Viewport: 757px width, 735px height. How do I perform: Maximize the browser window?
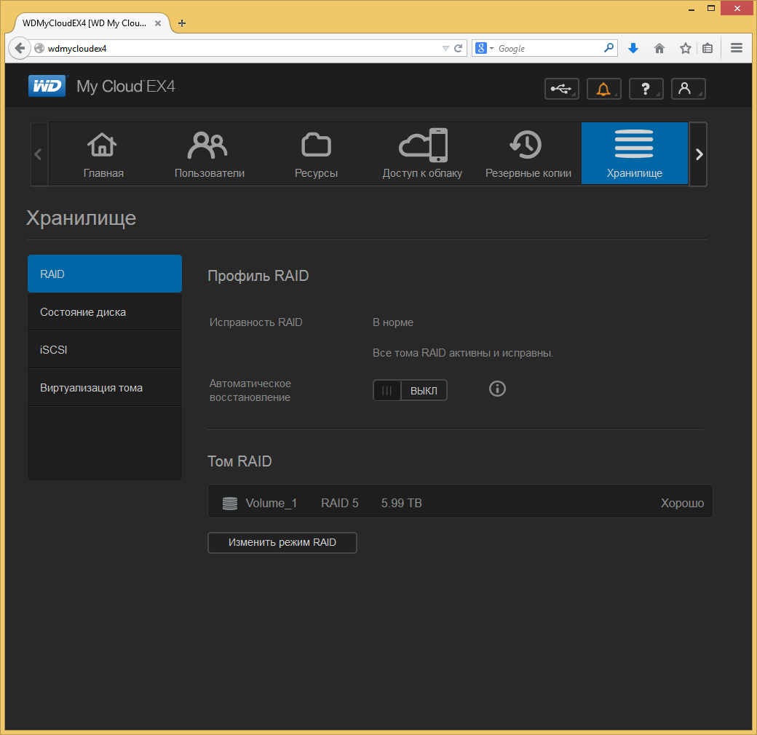[x=710, y=8]
